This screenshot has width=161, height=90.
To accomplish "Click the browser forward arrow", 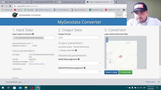I will point(6,6).
